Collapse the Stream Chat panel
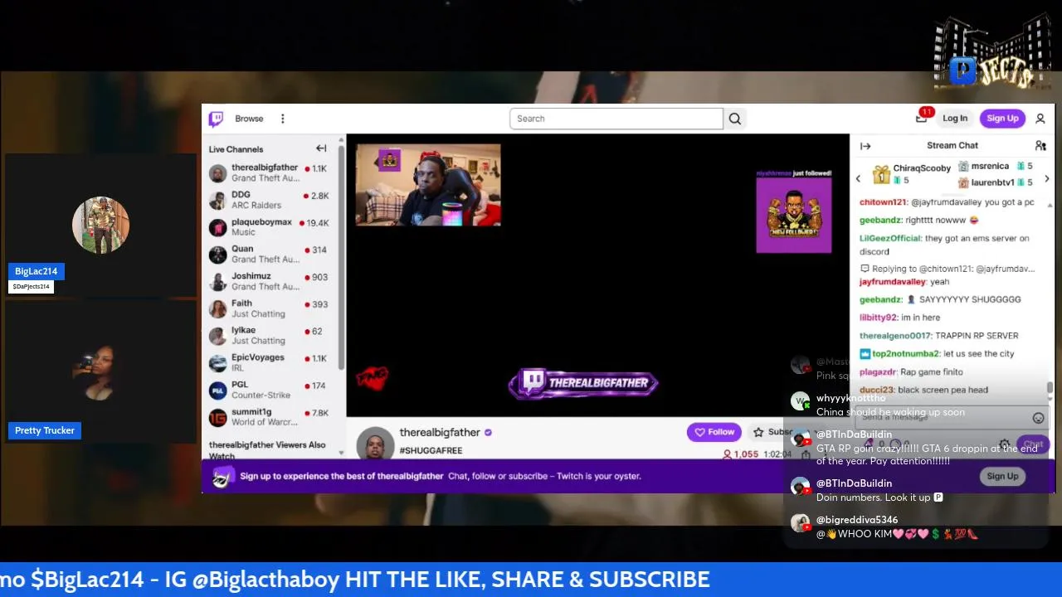This screenshot has width=1062, height=597. tap(865, 146)
